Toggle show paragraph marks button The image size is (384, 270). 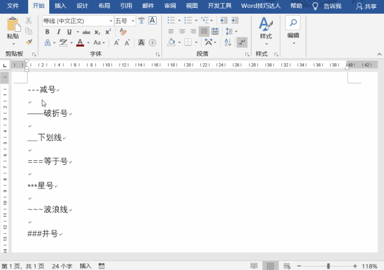tap(242, 43)
